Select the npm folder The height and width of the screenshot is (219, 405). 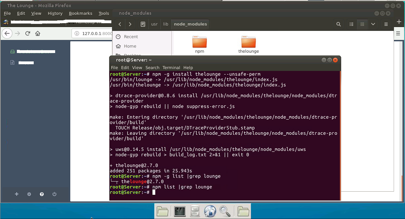[x=200, y=44]
